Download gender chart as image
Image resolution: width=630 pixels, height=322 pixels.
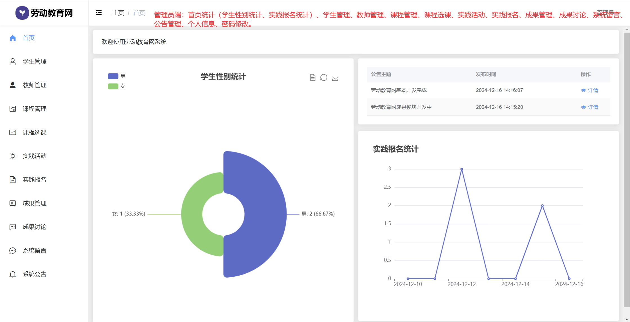[x=335, y=78]
